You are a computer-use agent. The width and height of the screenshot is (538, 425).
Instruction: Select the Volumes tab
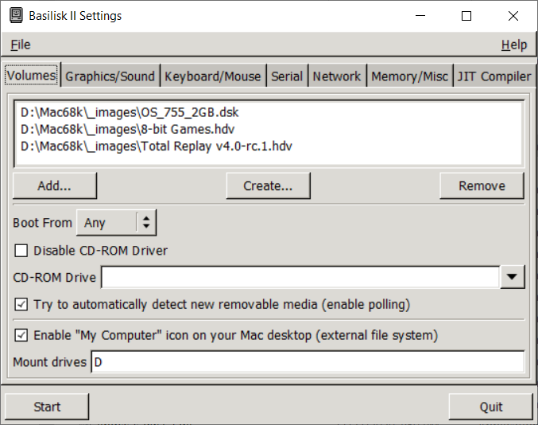[31, 76]
